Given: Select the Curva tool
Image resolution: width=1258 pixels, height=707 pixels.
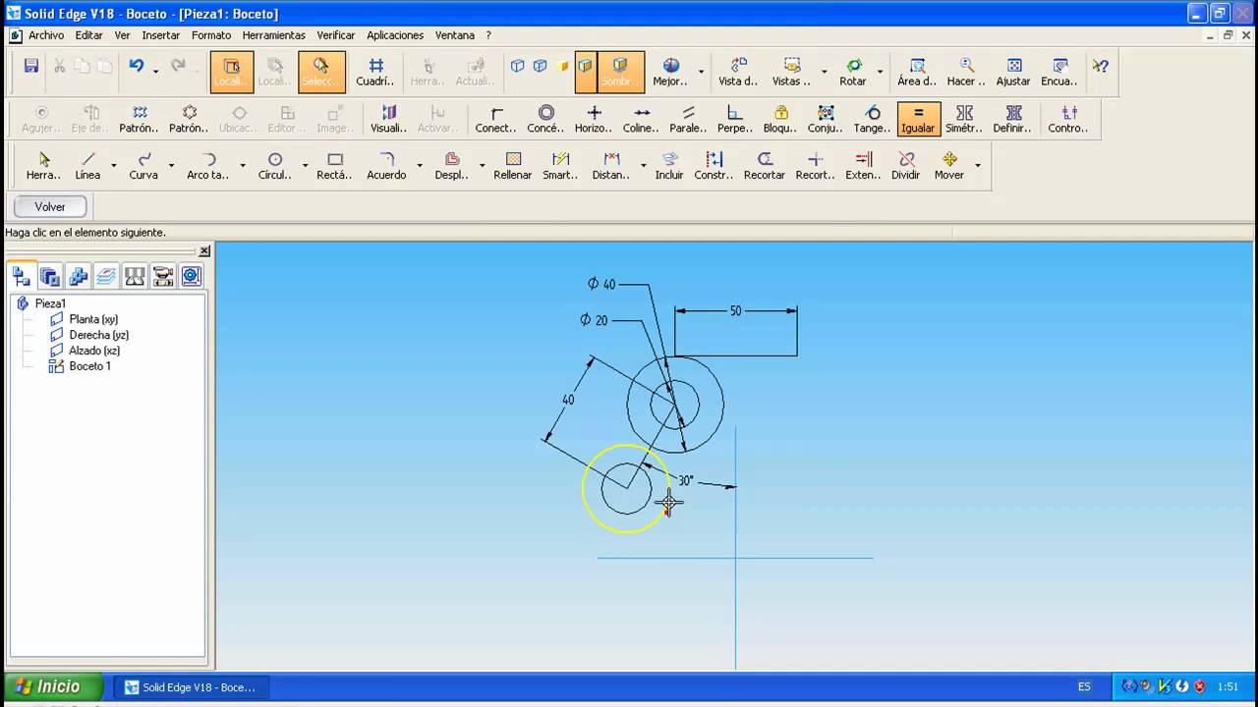Looking at the screenshot, I should pyautogui.click(x=143, y=166).
